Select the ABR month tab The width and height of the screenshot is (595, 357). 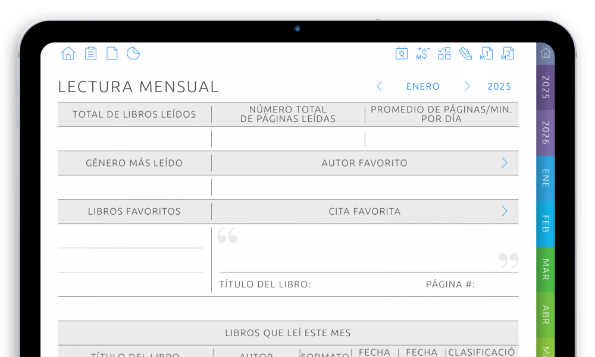tap(546, 315)
